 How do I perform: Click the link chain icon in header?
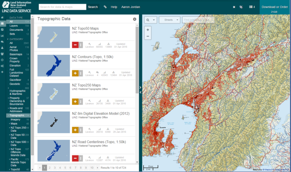click(x=105, y=7)
